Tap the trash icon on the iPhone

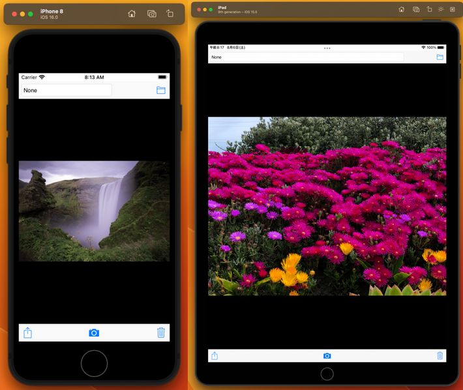click(x=161, y=333)
